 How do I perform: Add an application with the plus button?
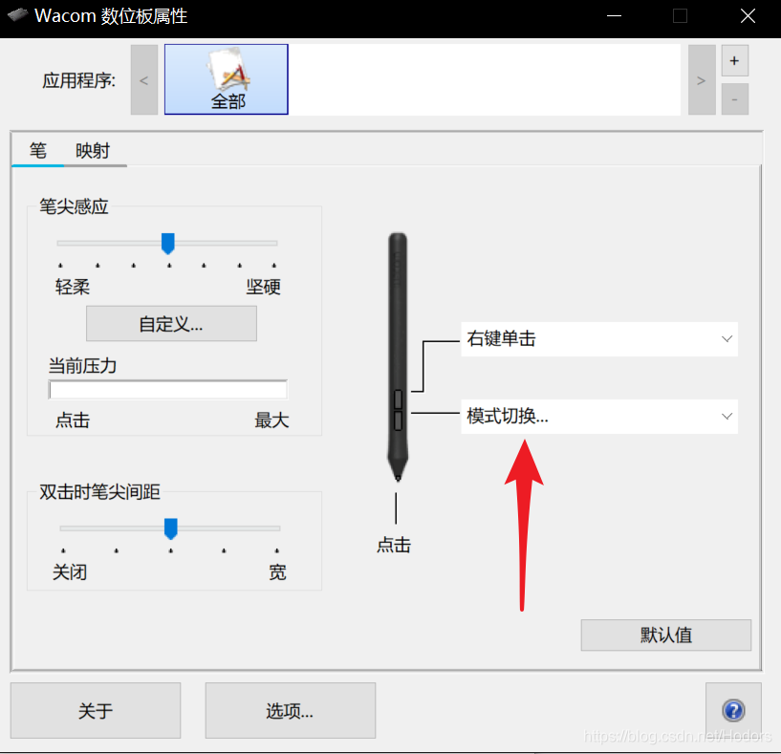pyautogui.click(x=735, y=61)
